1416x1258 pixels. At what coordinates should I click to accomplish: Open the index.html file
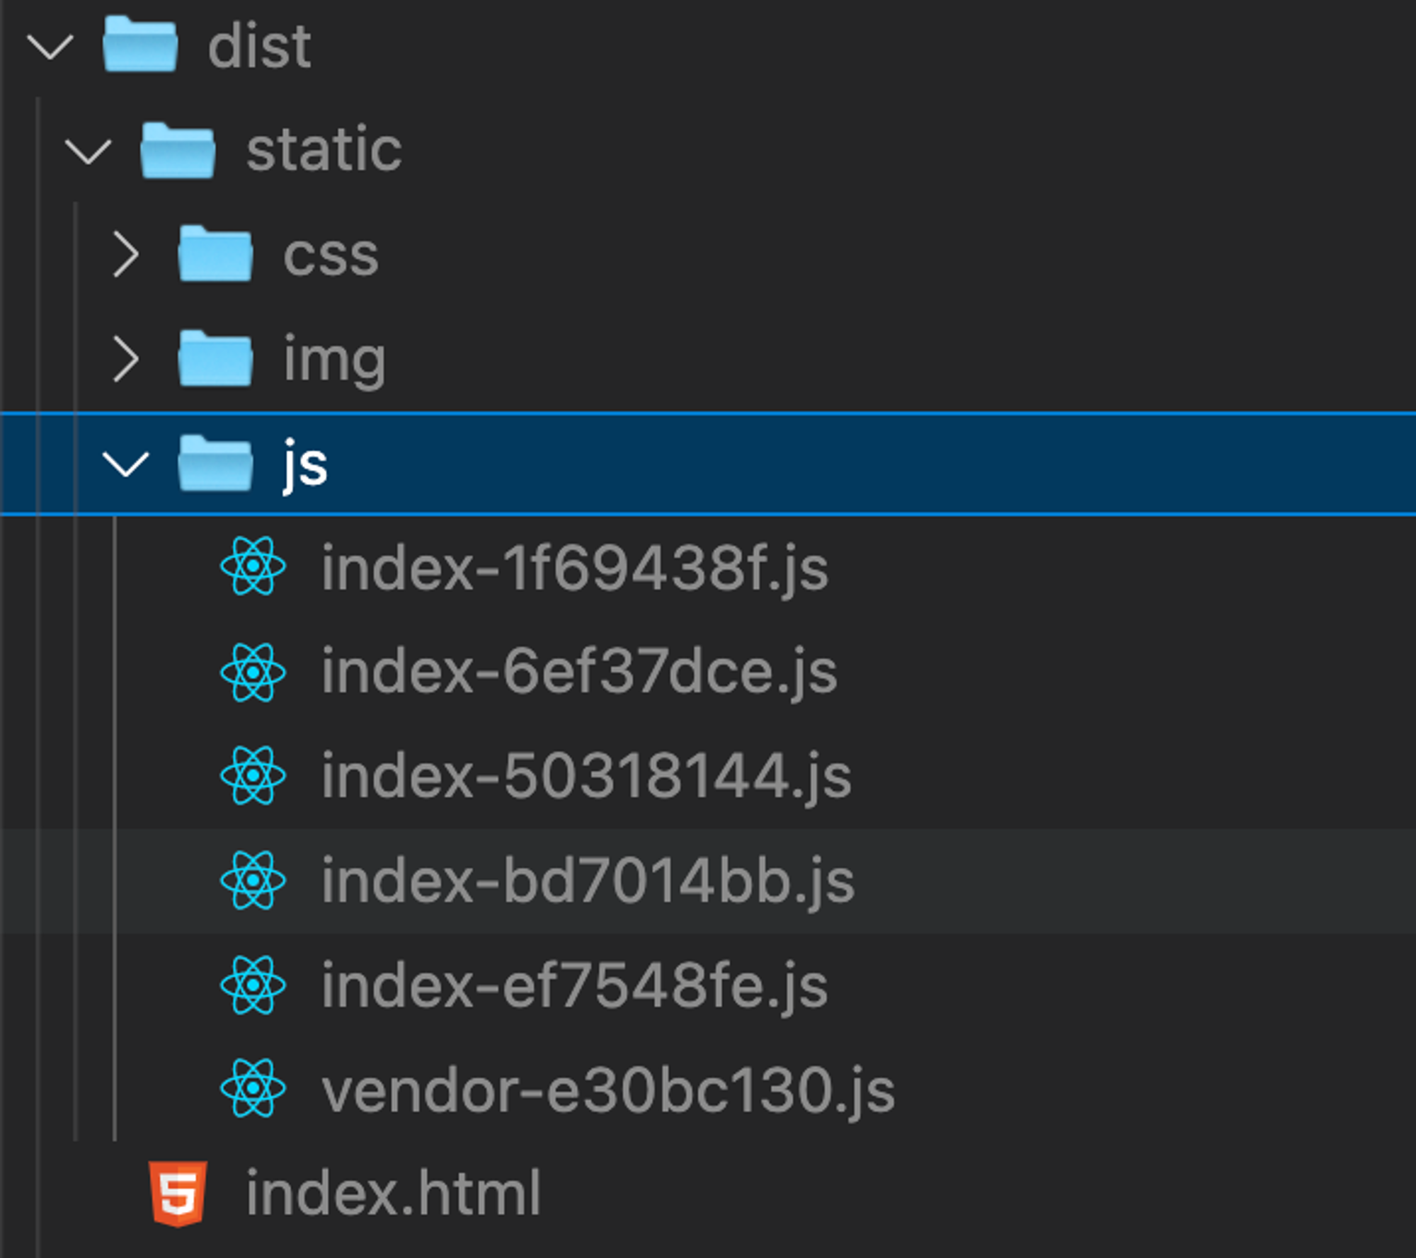393,1194
